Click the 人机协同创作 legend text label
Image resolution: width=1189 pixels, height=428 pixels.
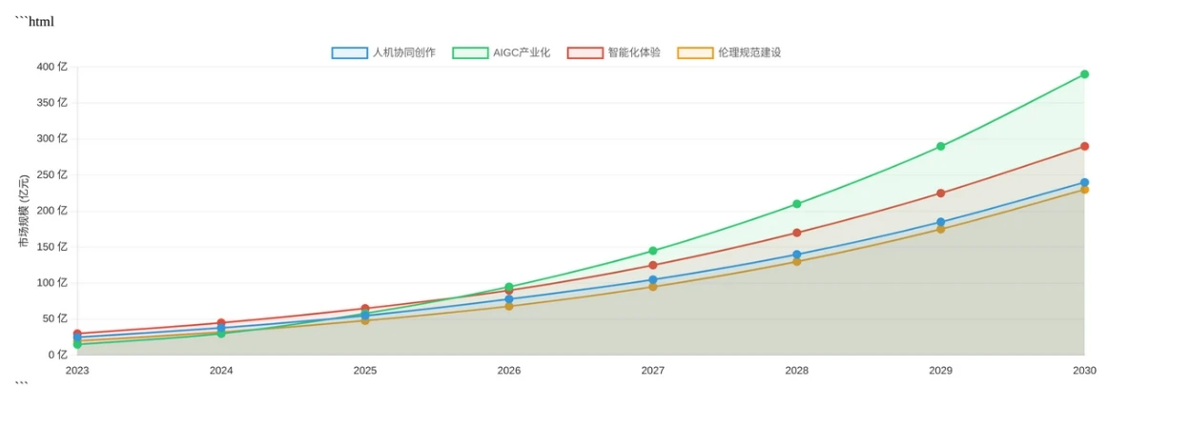[403, 53]
